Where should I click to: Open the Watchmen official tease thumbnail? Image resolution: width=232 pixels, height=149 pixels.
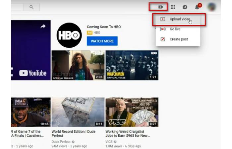tap(132, 65)
